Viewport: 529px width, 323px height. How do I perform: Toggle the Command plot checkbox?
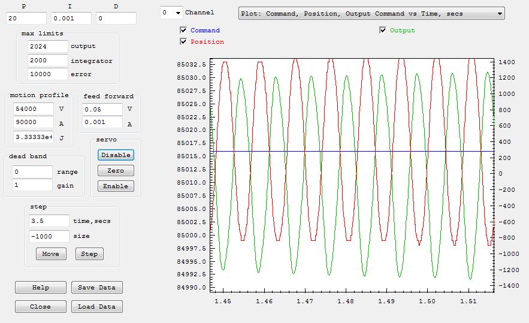[184, 30]
